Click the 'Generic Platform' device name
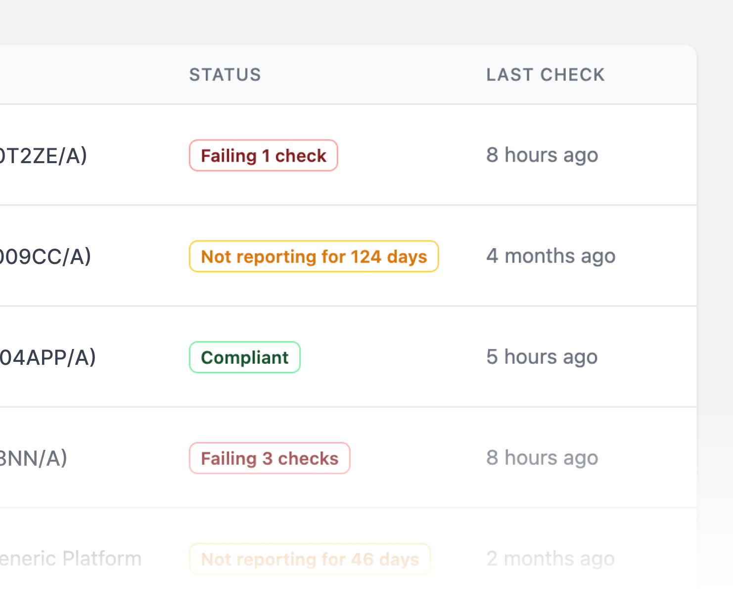The image size is (733, 611). (70, 559)
